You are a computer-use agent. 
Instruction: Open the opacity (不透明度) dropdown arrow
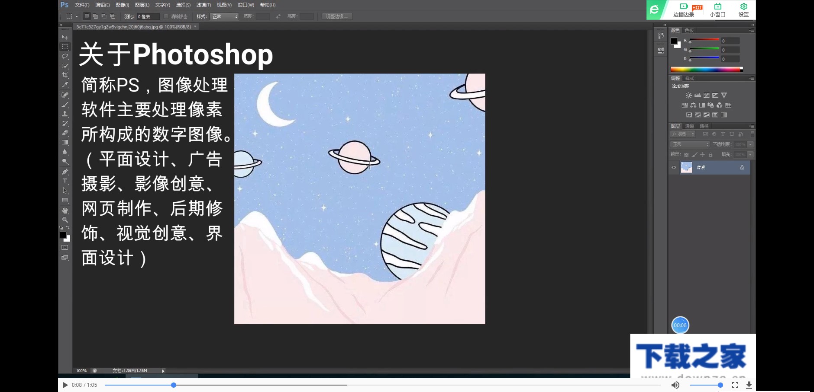tap(750, 144)
